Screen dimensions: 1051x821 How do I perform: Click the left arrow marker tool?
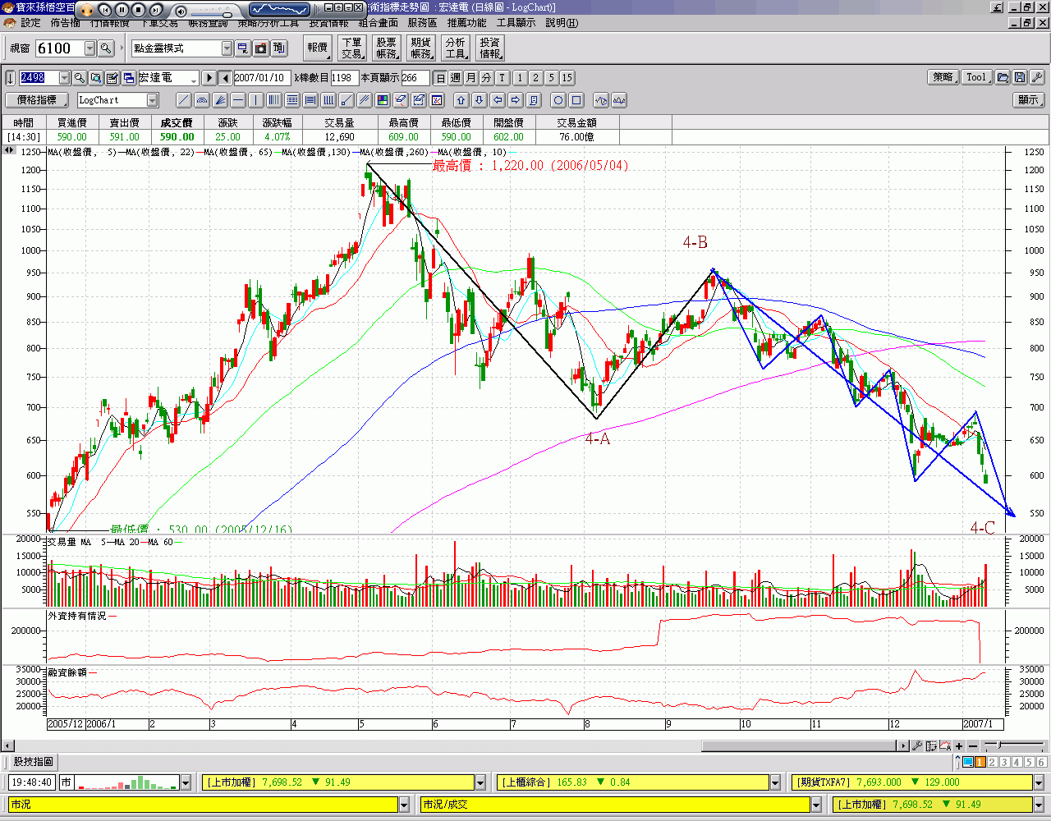tap(498, 100)
